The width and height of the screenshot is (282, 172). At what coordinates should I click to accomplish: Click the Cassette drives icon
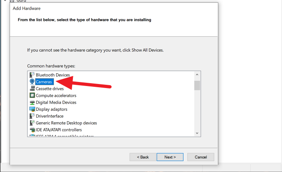pyautogui.click(x=32, y=88)
